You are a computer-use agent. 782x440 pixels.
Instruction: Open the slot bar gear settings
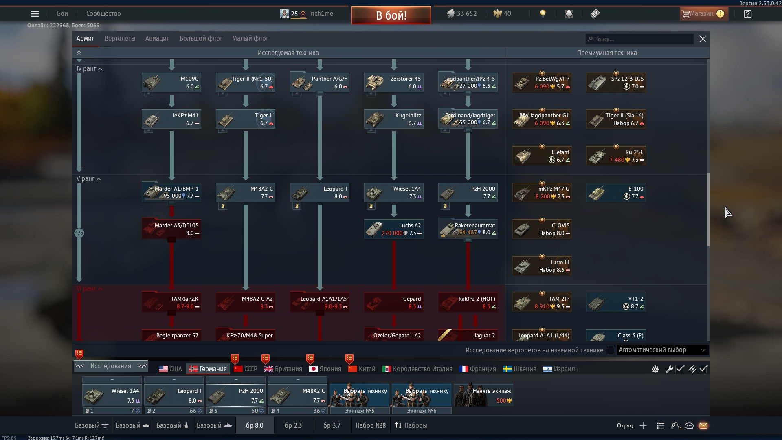(x=655, y=369)
